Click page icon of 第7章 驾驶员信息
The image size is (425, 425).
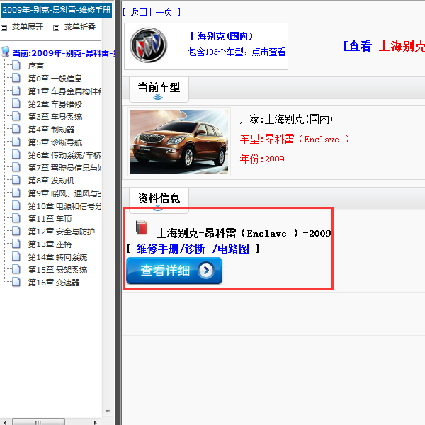(x=16, y=167)
